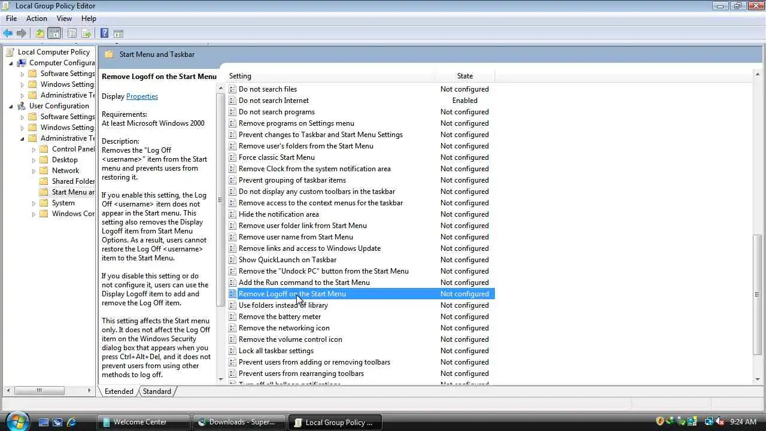This screenshot has width=766, height=431.
Task: Click the blue Help question-mark icon
Action: [x=104, y=34]
